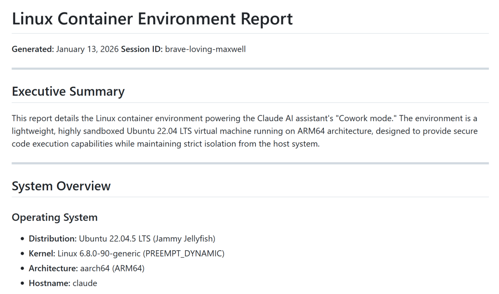
Task: Click the aarch64 (ARM64) value
Action: coord(112,268)
